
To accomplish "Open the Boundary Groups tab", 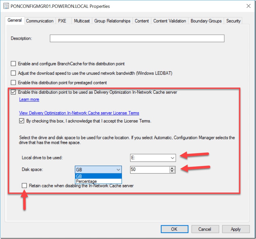I will (206, 21).
